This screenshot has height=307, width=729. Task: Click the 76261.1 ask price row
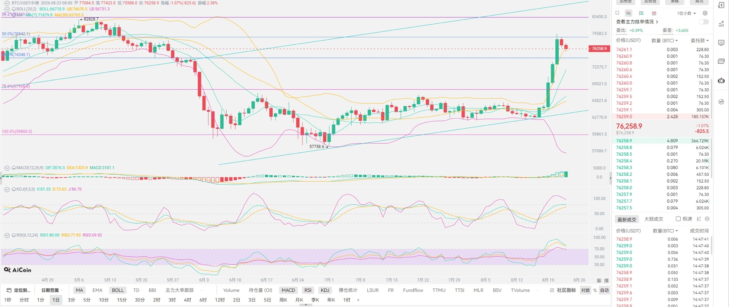pyautogui.click(x=662, y=49)
